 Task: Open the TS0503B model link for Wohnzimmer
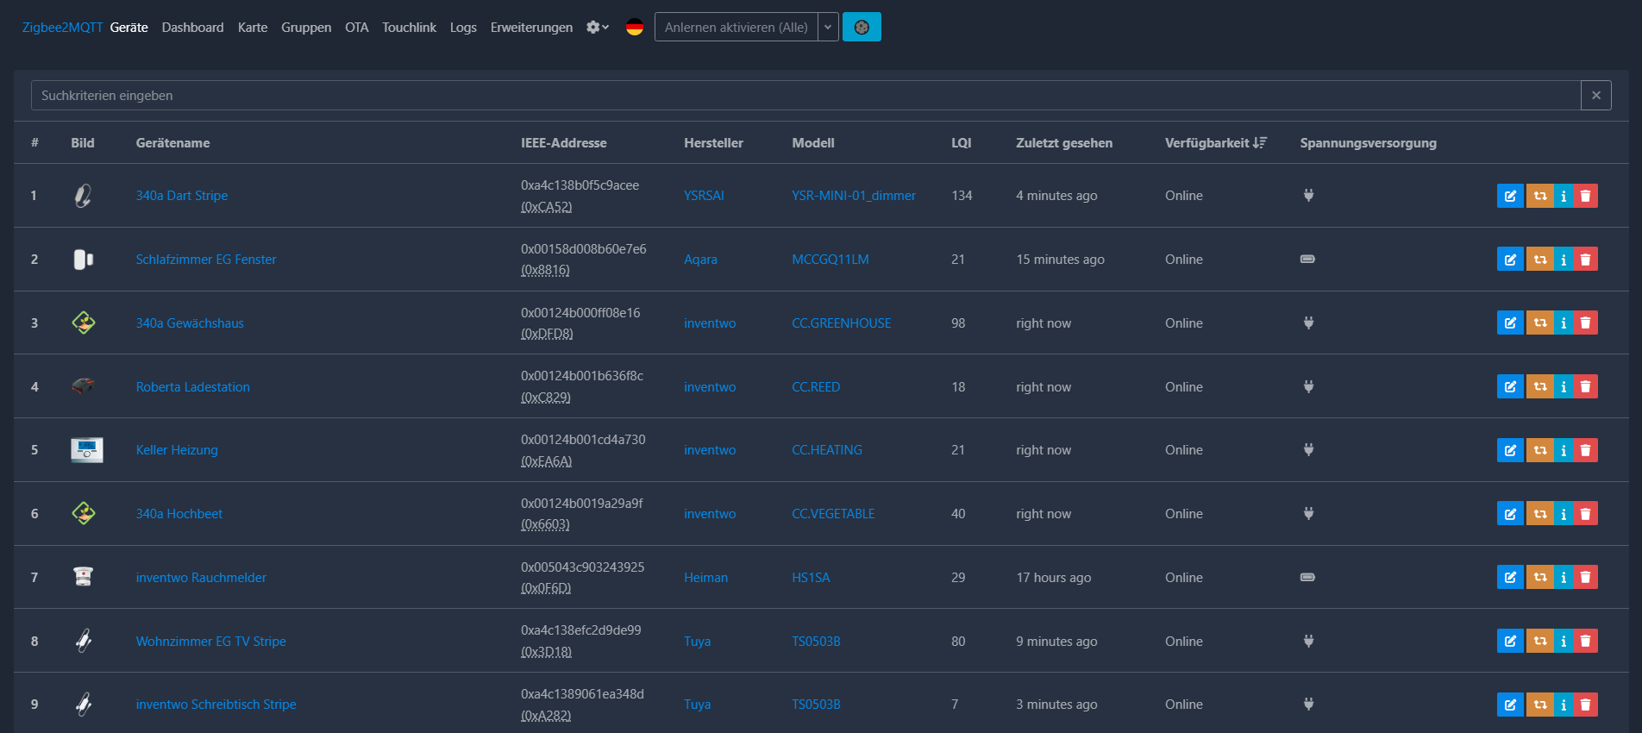pos(816,642)
